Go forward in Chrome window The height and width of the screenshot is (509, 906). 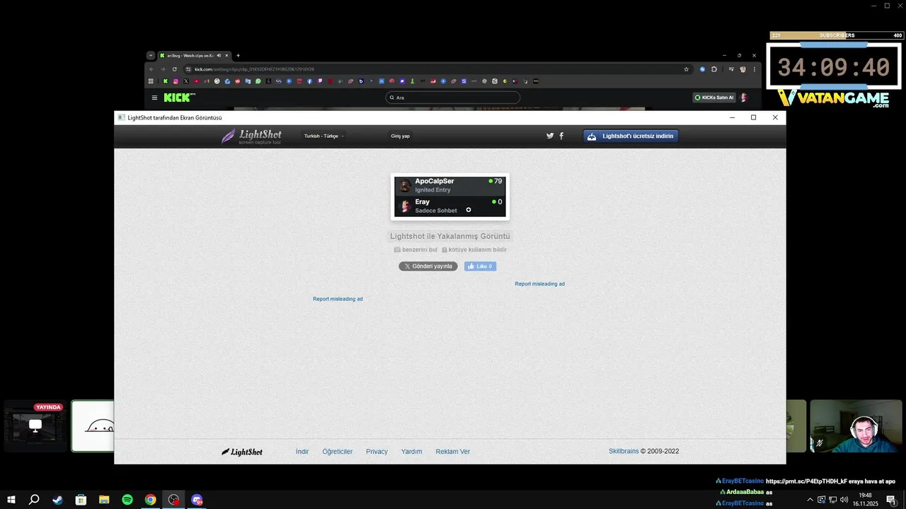(163, 69)
